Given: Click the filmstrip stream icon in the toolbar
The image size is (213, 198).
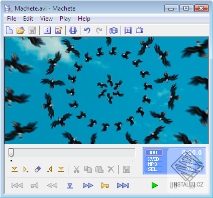Looking at the screenshot, I should (x=73, y=30).
